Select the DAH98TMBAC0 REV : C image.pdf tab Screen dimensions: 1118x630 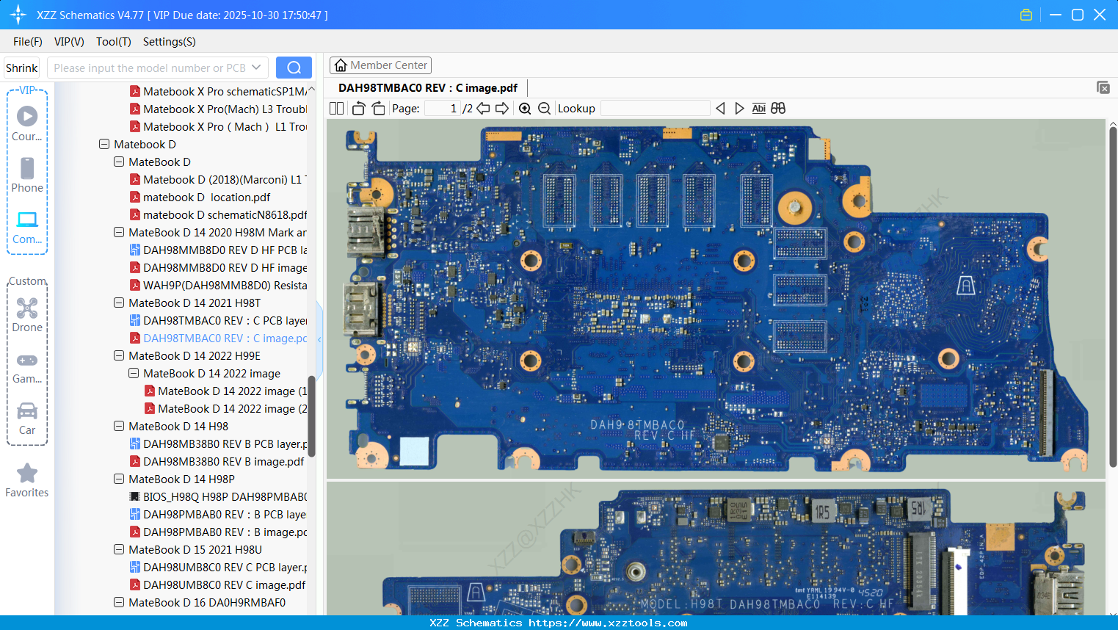[x=428, y=88]
